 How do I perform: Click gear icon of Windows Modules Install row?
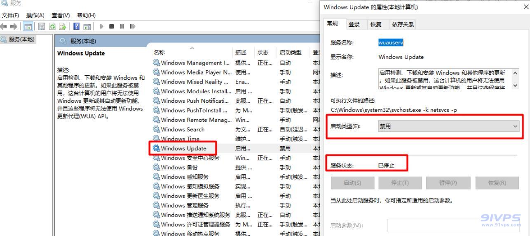156,91
